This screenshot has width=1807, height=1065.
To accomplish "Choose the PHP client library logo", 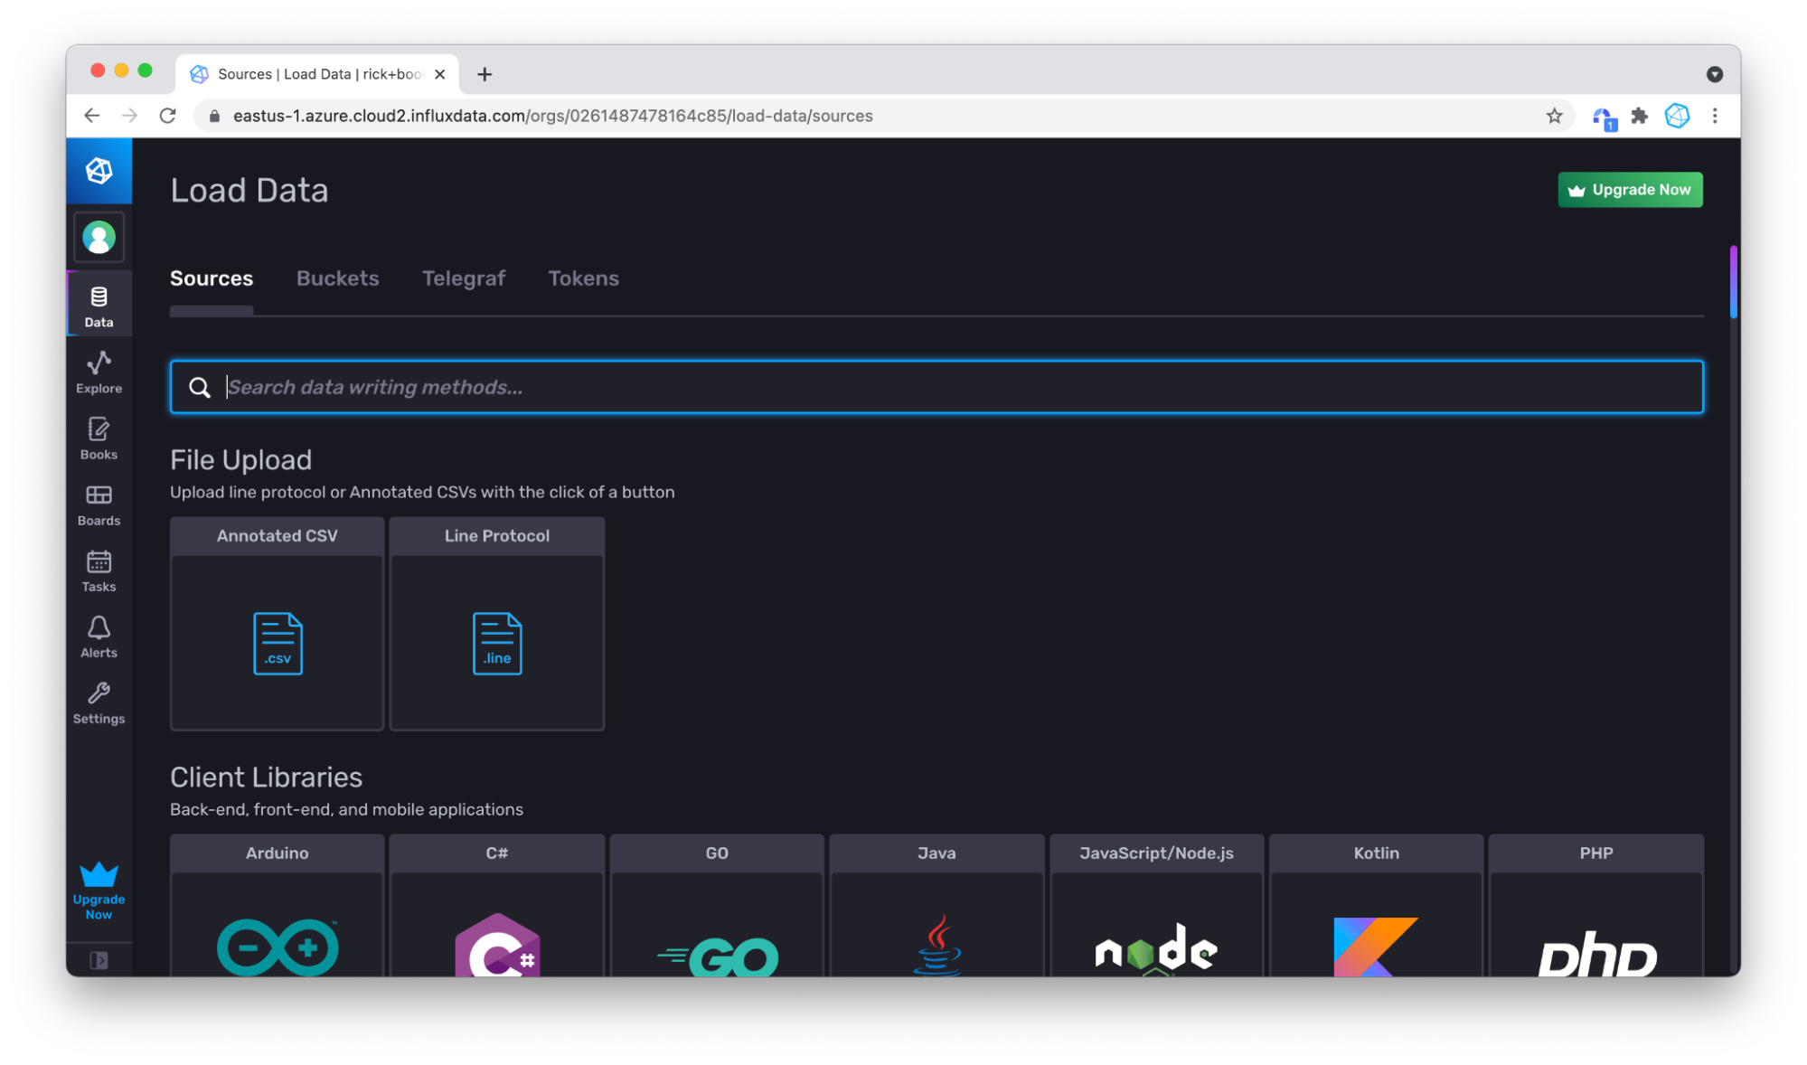I will click(1596, 954).
